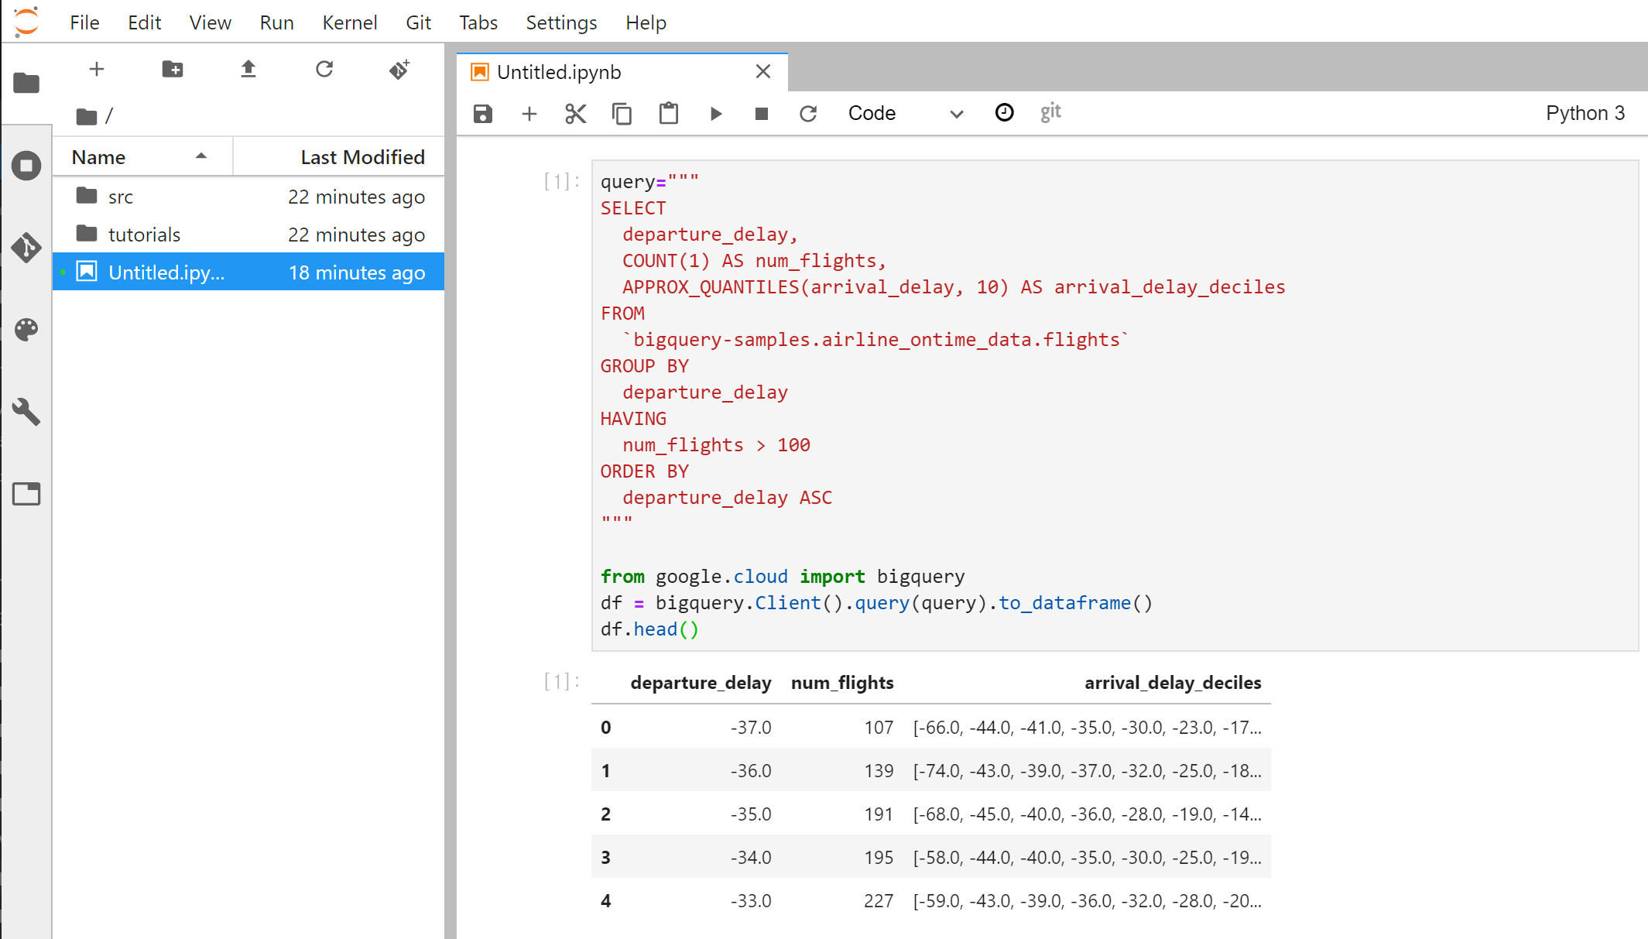Open the Kernel menu
Image resolution: width=1648 pixels, height=939 pixels.
tap(349, 22)
